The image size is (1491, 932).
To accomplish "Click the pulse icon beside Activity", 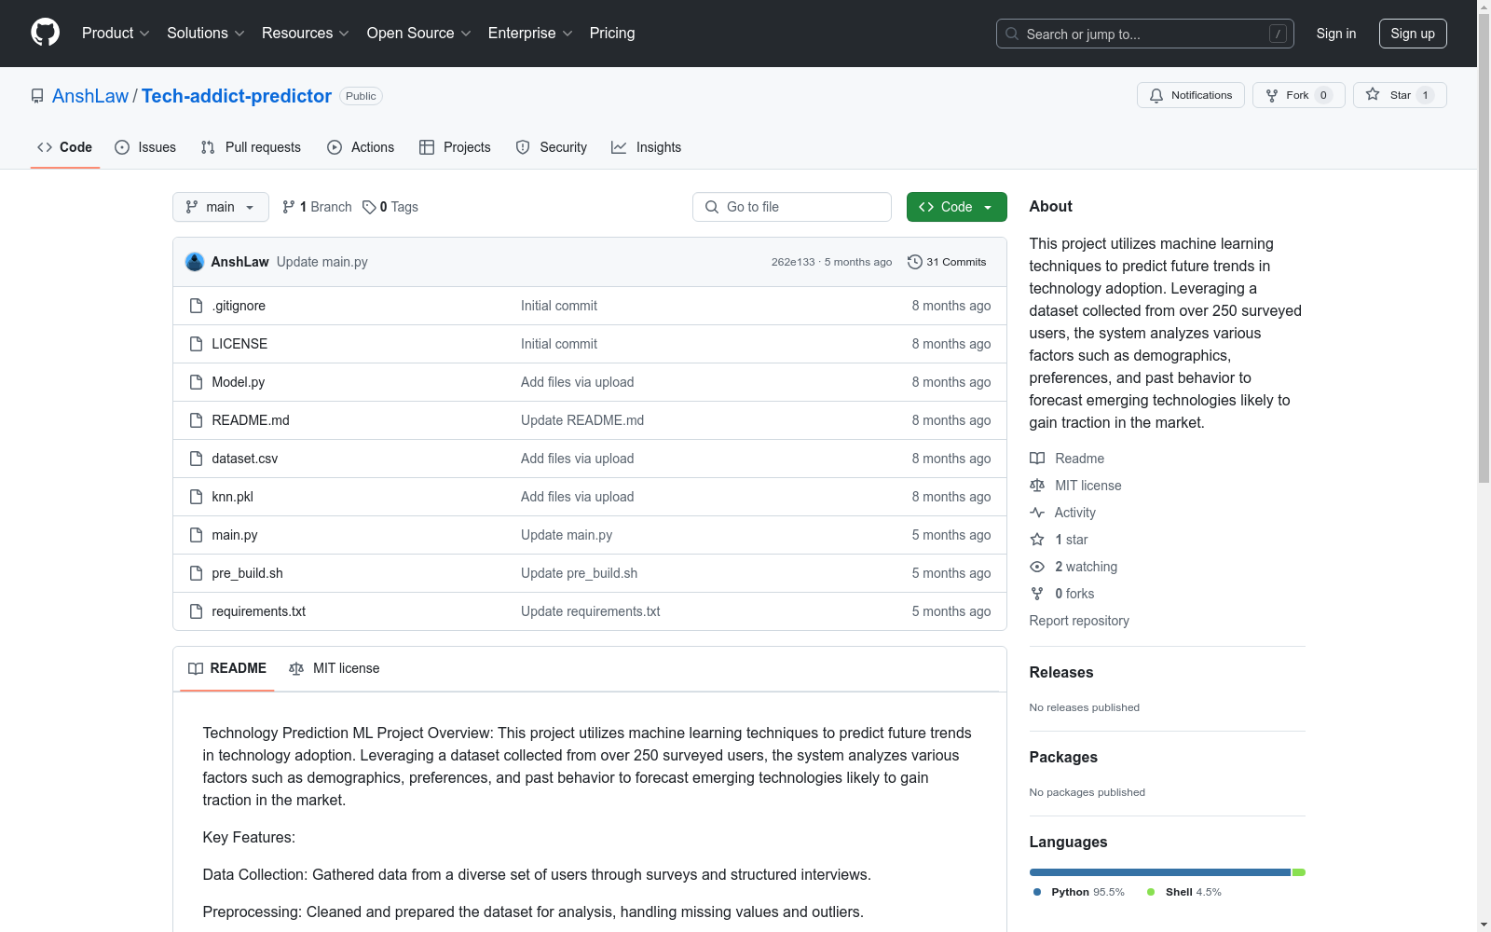I will pyautogui.click(x=1037, y=513).
